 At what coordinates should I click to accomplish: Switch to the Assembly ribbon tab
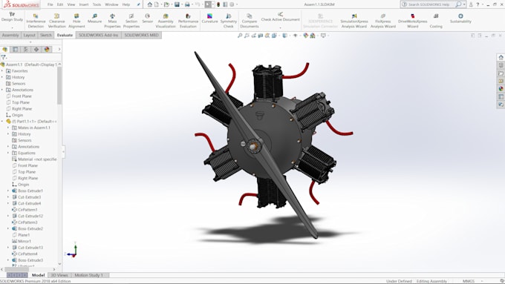tap(10, 35)
